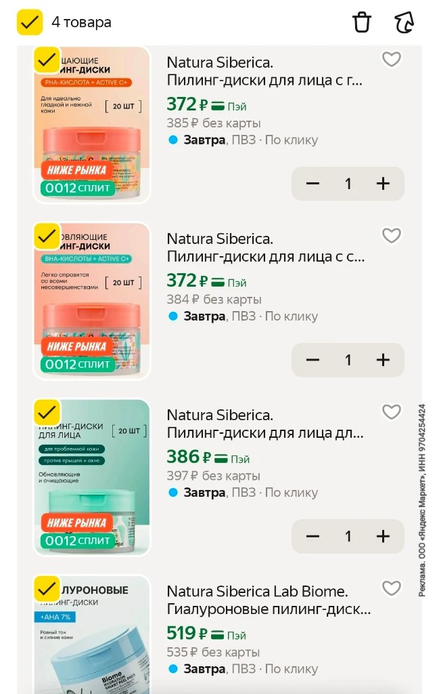439x694 pixels.
Task: Click the share arrow icon
Action: click(x=404, y=22)
